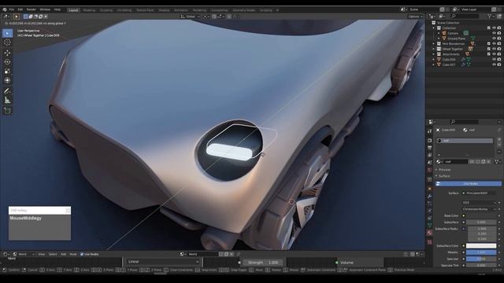Select the Transform tool
Viewport: 504px width, 283px height.
coord(7,80)
